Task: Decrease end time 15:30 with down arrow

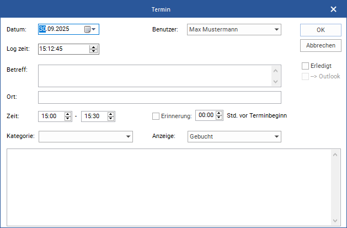Action: pyautogui.click(x=111, y=119)
